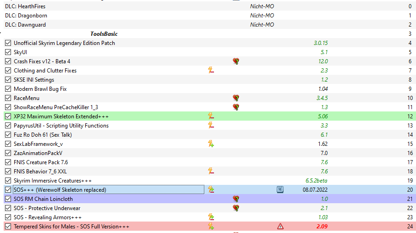Click version 5.06 on XP32 row
The image size is (416, 233).
pyautogui.click(x=323, y=116)
